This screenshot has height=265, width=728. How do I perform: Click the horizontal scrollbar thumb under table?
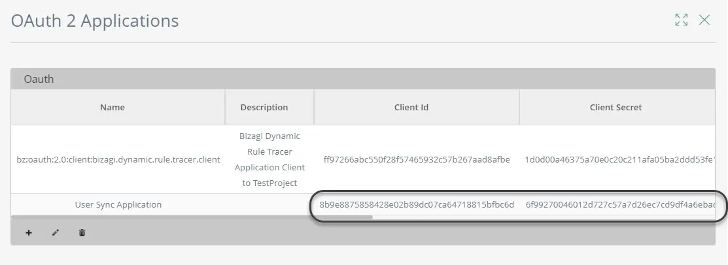(x=192, y=216)
